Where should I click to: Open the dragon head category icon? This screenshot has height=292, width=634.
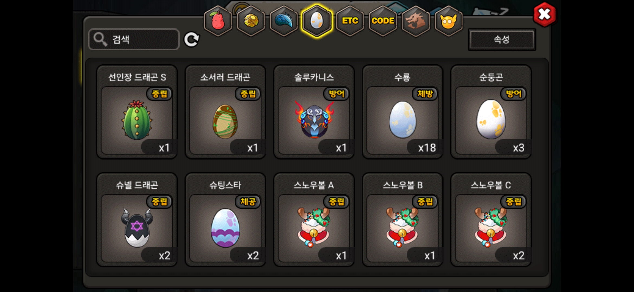coord(416,21)
